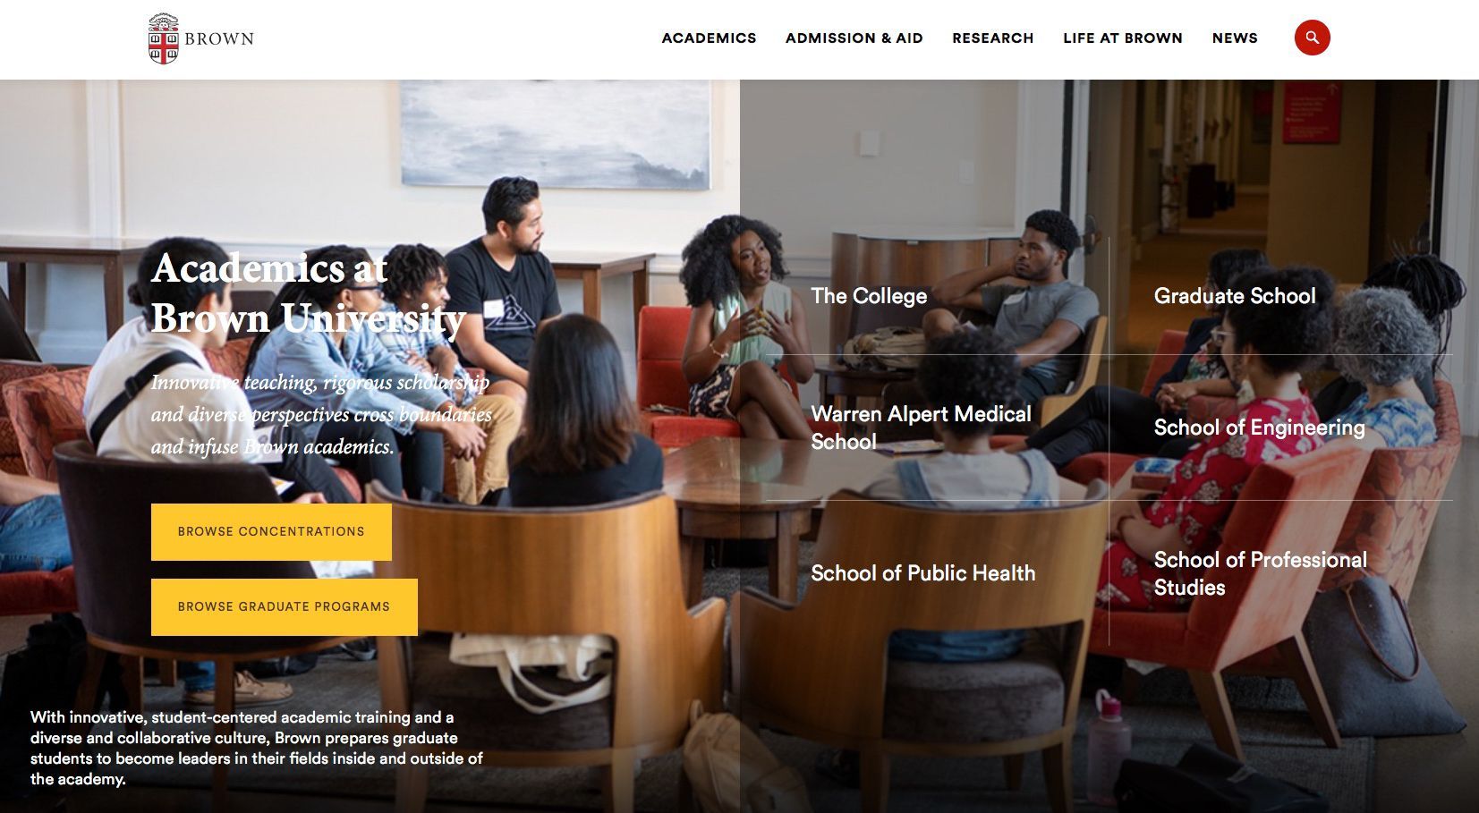Go to the School of Public Health

point(922,573)
